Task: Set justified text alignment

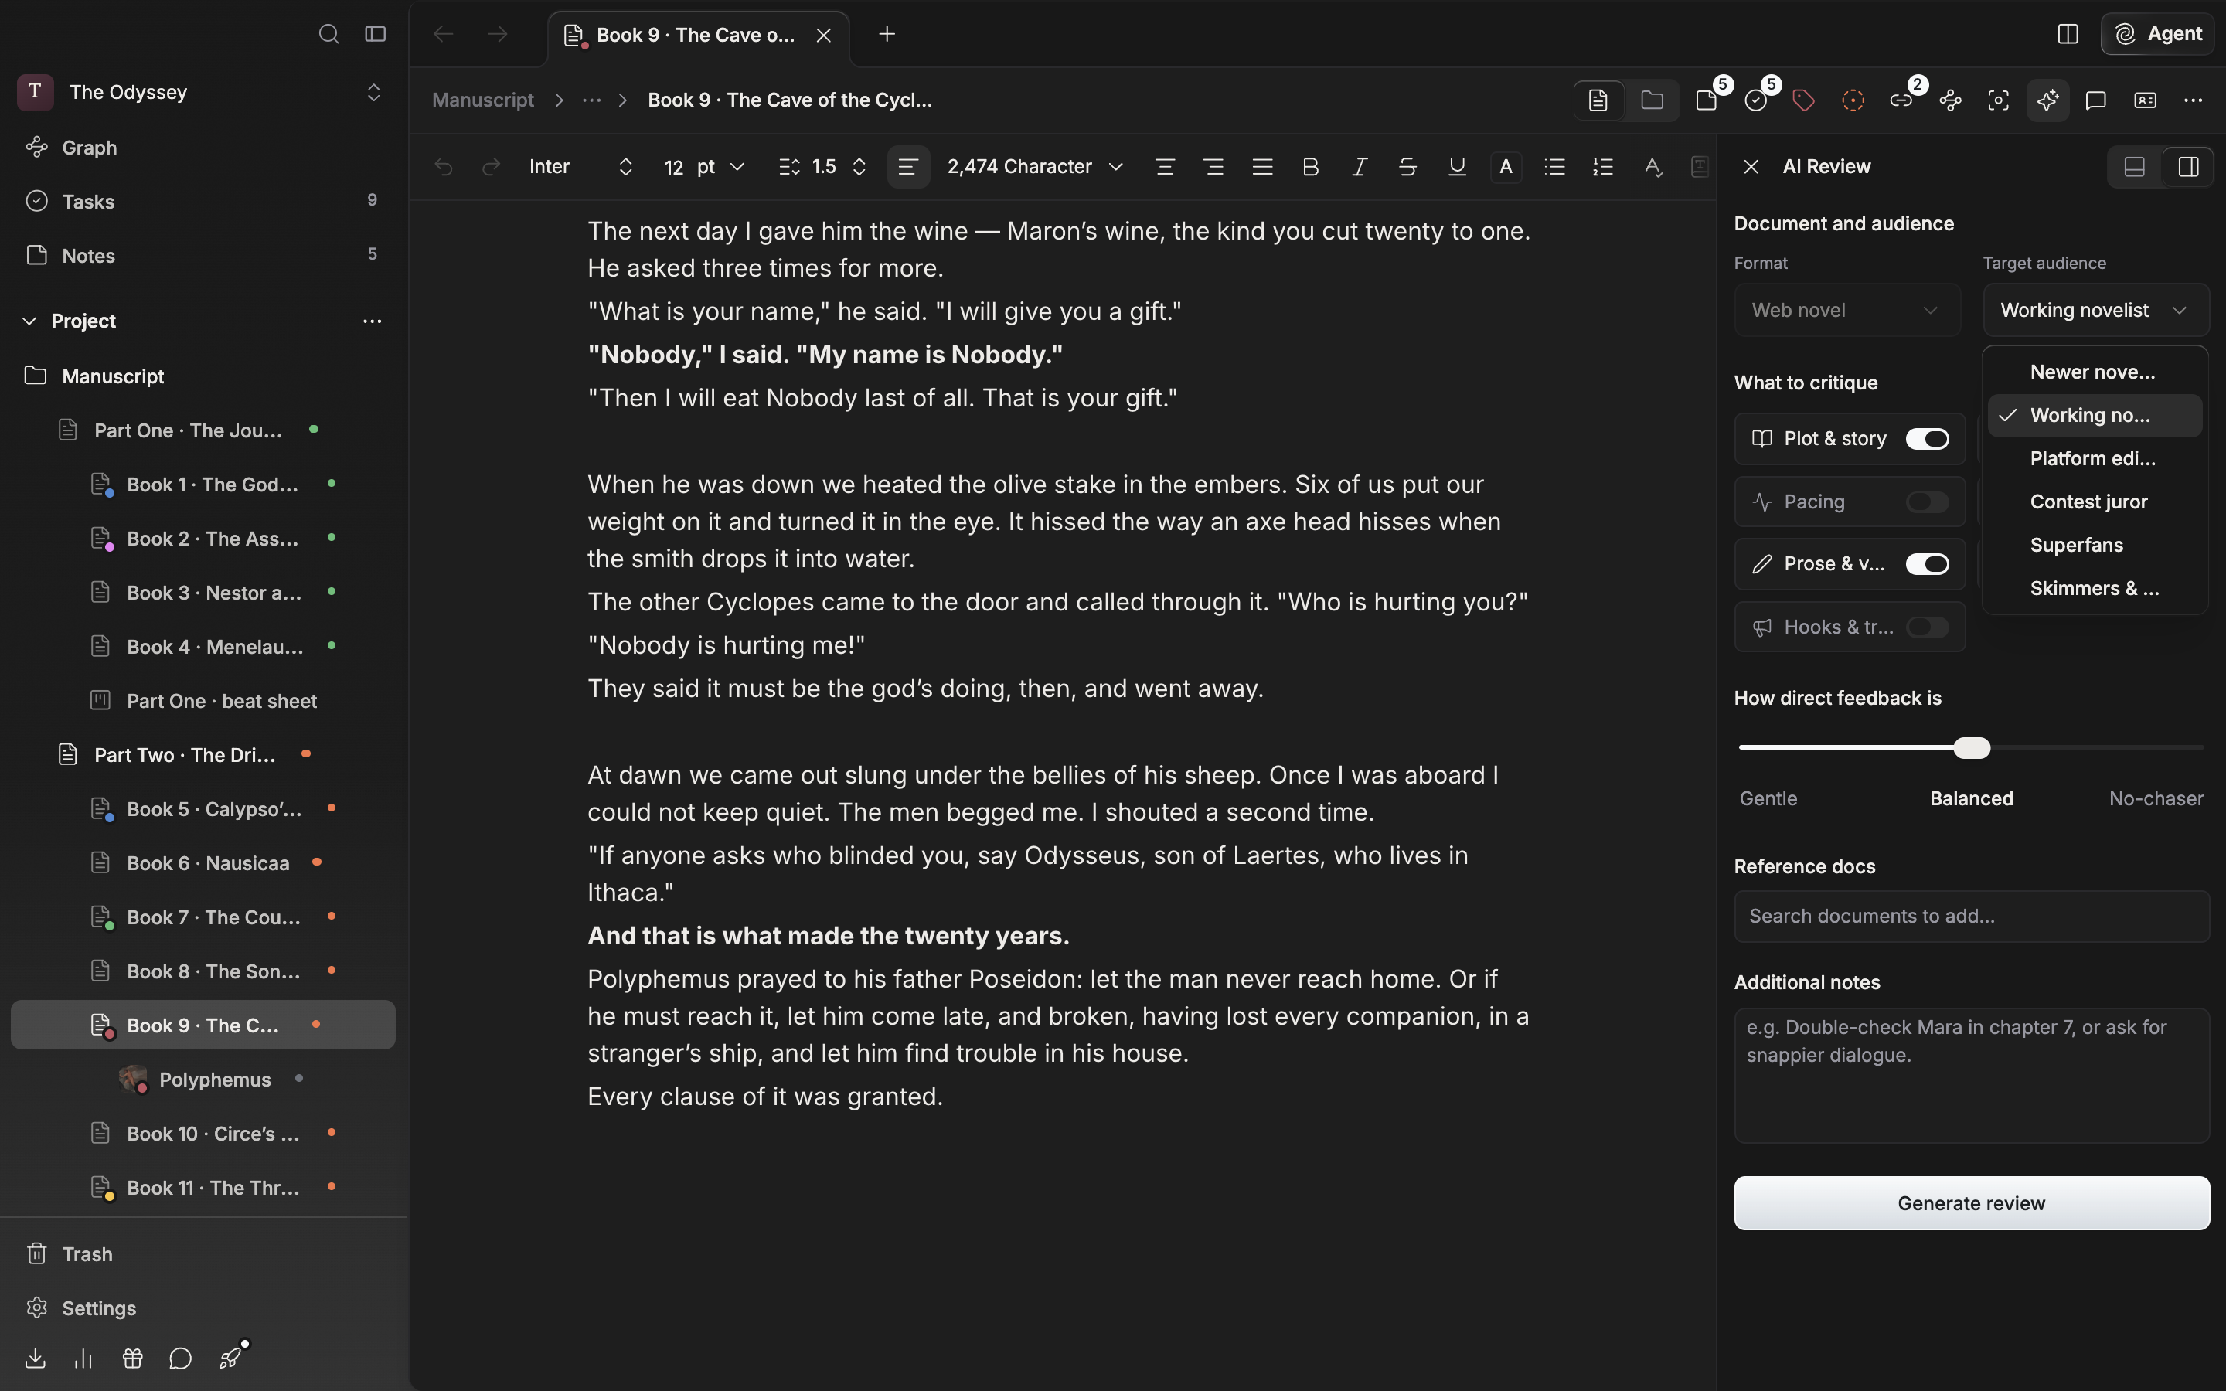Action: (x=1262, y=166)
